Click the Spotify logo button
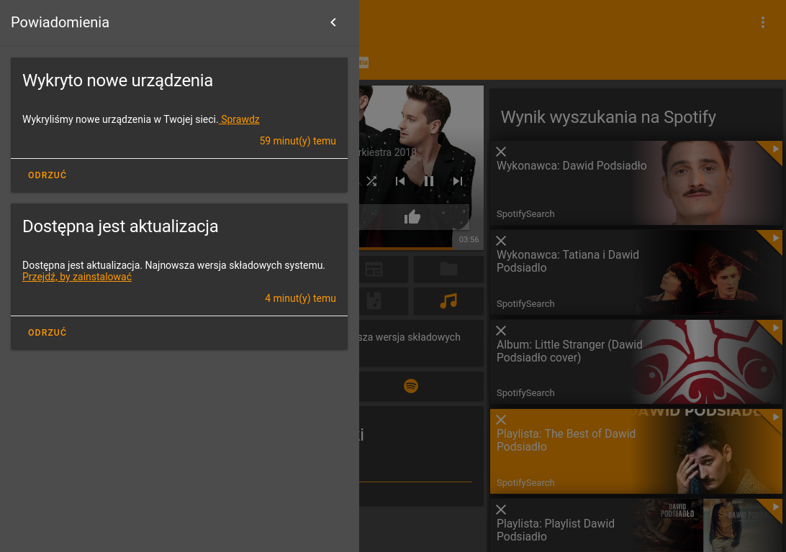786x552 pixels. (411, 386)
